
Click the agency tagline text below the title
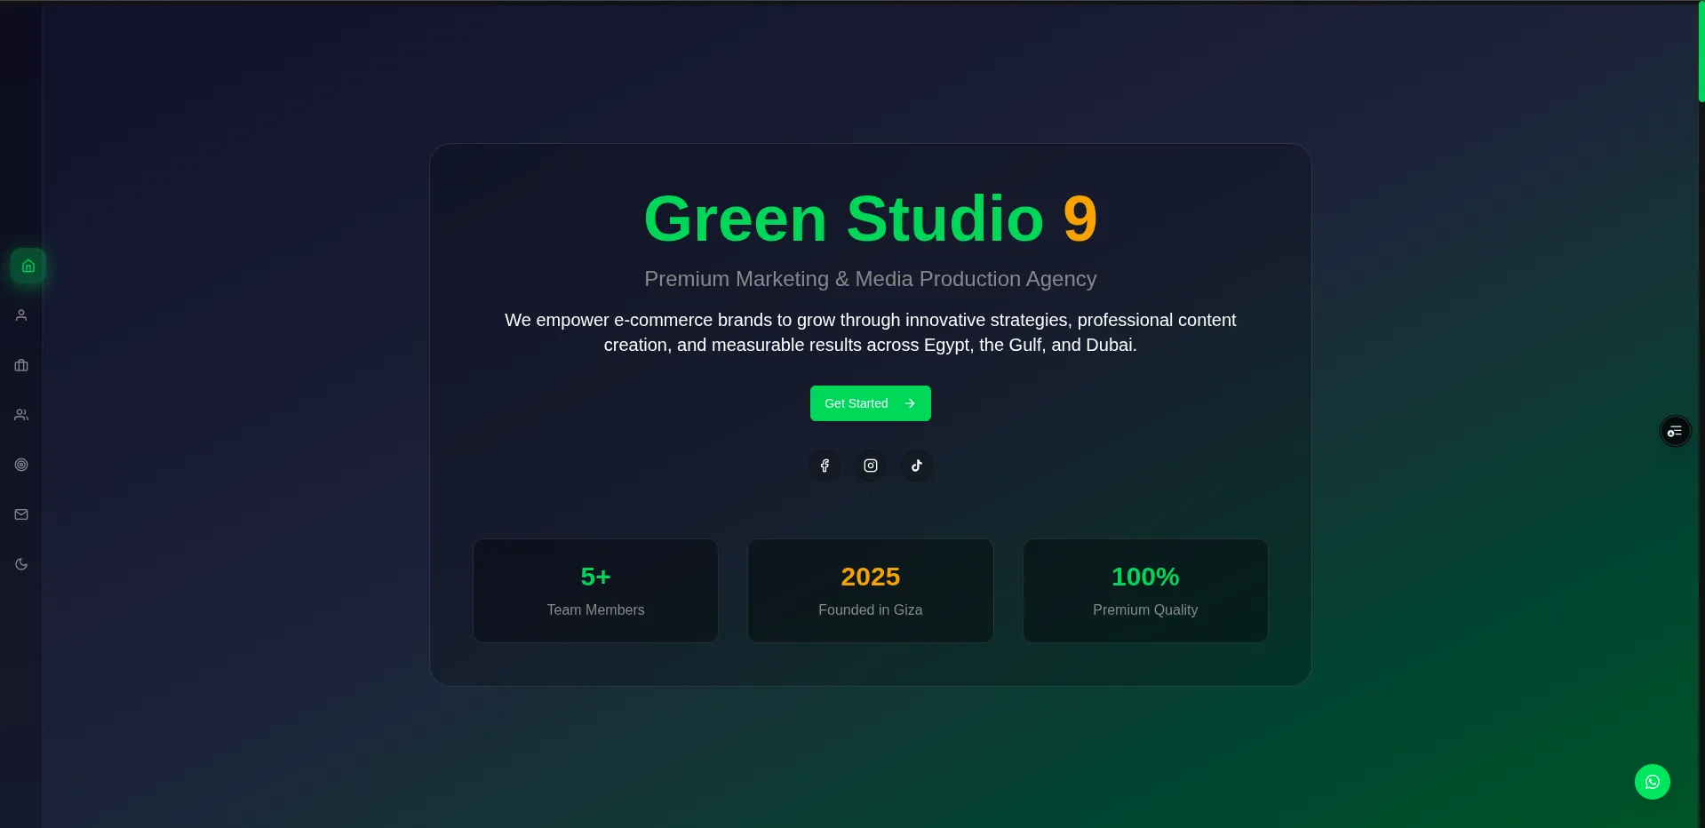click(x=870, y=279)
